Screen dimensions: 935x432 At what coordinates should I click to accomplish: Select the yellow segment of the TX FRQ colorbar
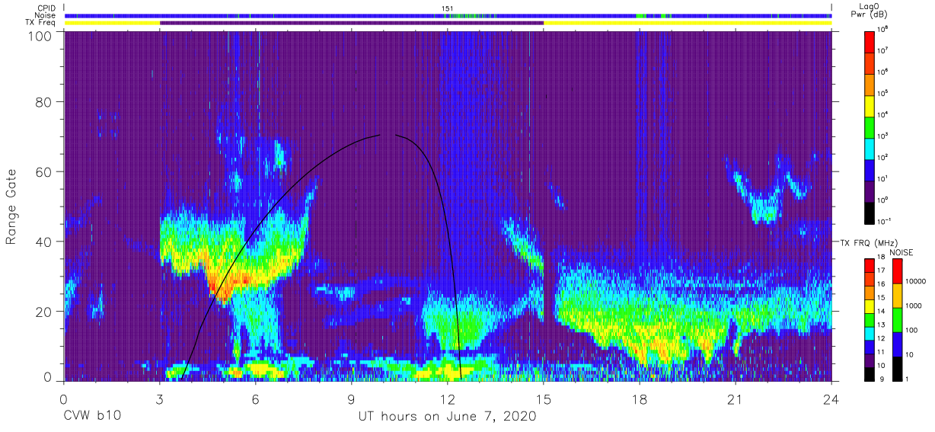coord(870,306)
